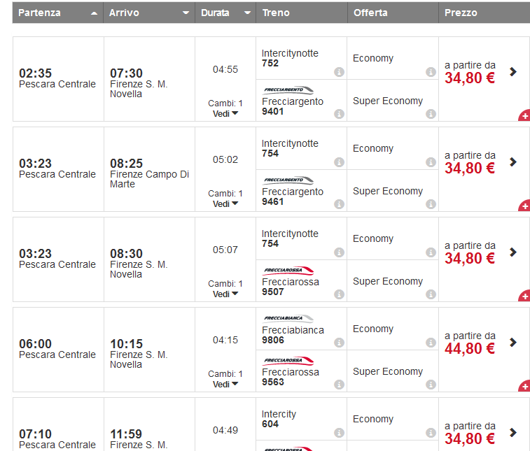Select the 07:10 Intercity 604 price arrow
Screen dimensions: 530x451
tap(513, 432)
